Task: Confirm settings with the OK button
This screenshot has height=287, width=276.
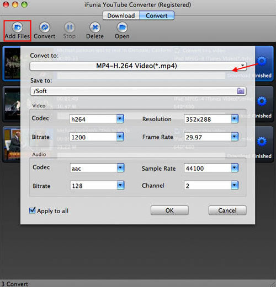Action: click(169, 210)
